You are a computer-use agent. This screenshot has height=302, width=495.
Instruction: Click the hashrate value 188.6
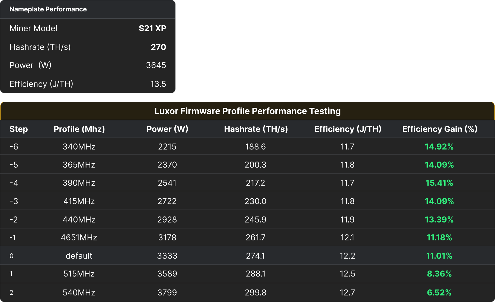point(256,147)
